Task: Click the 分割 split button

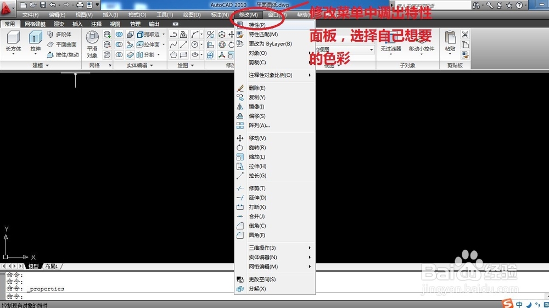Action: pos(145,54)
